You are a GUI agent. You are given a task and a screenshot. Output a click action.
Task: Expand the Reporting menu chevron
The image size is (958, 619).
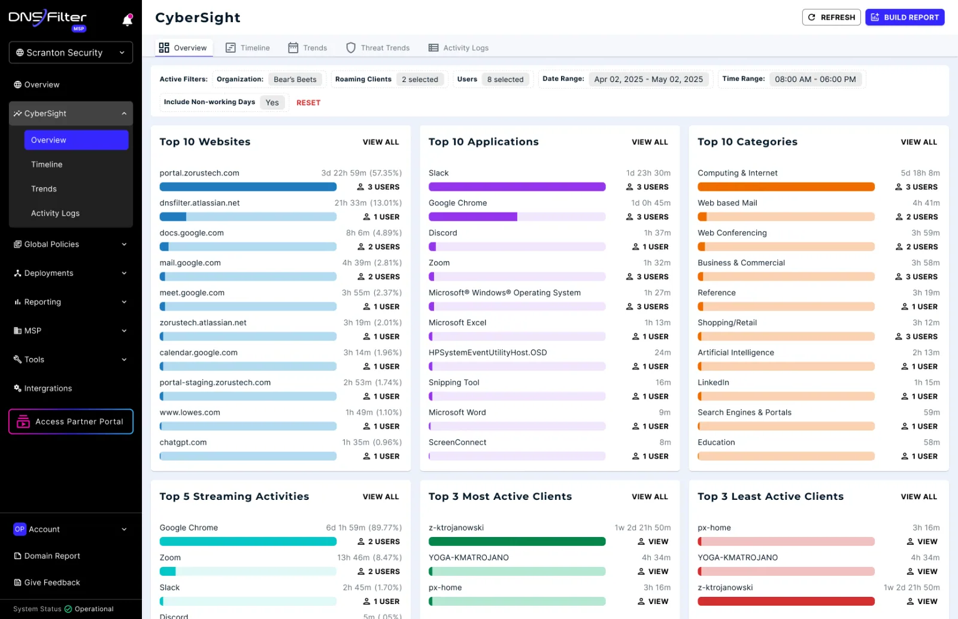coord(124,302)
